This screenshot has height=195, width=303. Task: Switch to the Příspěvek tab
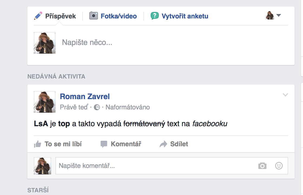coord(60,16)
